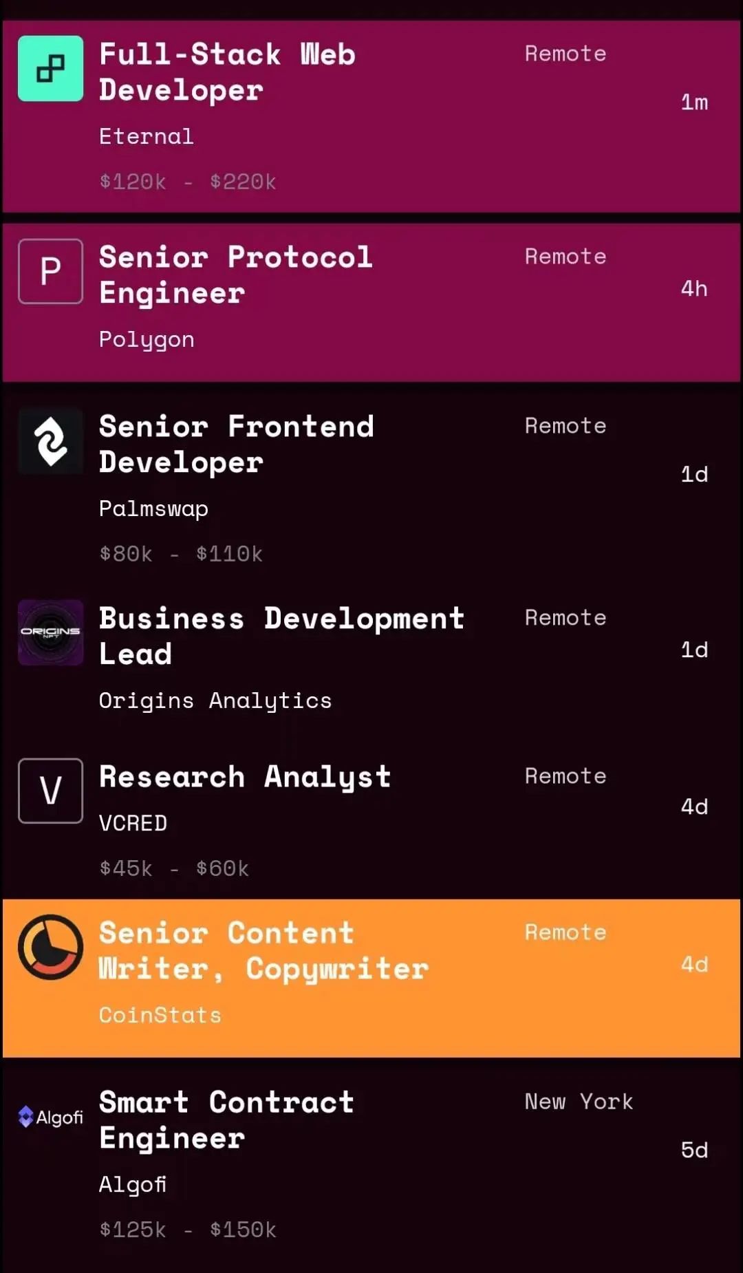Viewport: 743px width, 1273px height.
Task: Open the Business Development Lead posting
Action: pyautogui.click(x=281, y=636)
